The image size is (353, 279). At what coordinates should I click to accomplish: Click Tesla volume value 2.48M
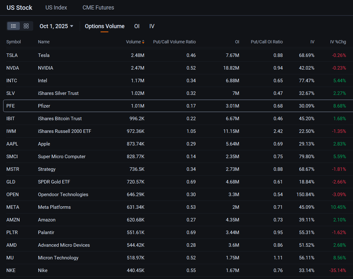tap(138, 55)
